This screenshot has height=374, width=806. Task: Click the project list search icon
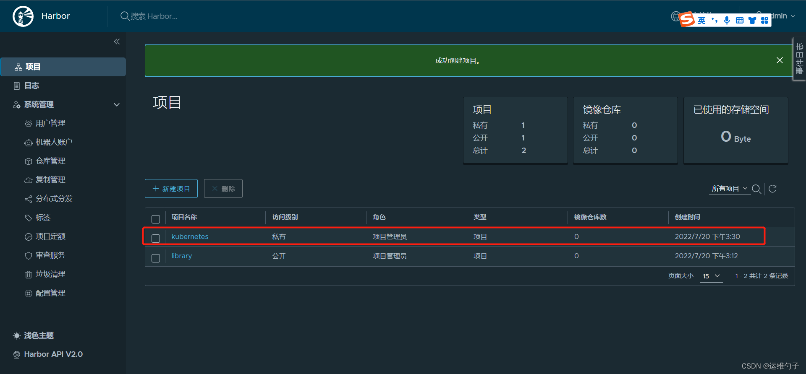click(x=756, y=189)
